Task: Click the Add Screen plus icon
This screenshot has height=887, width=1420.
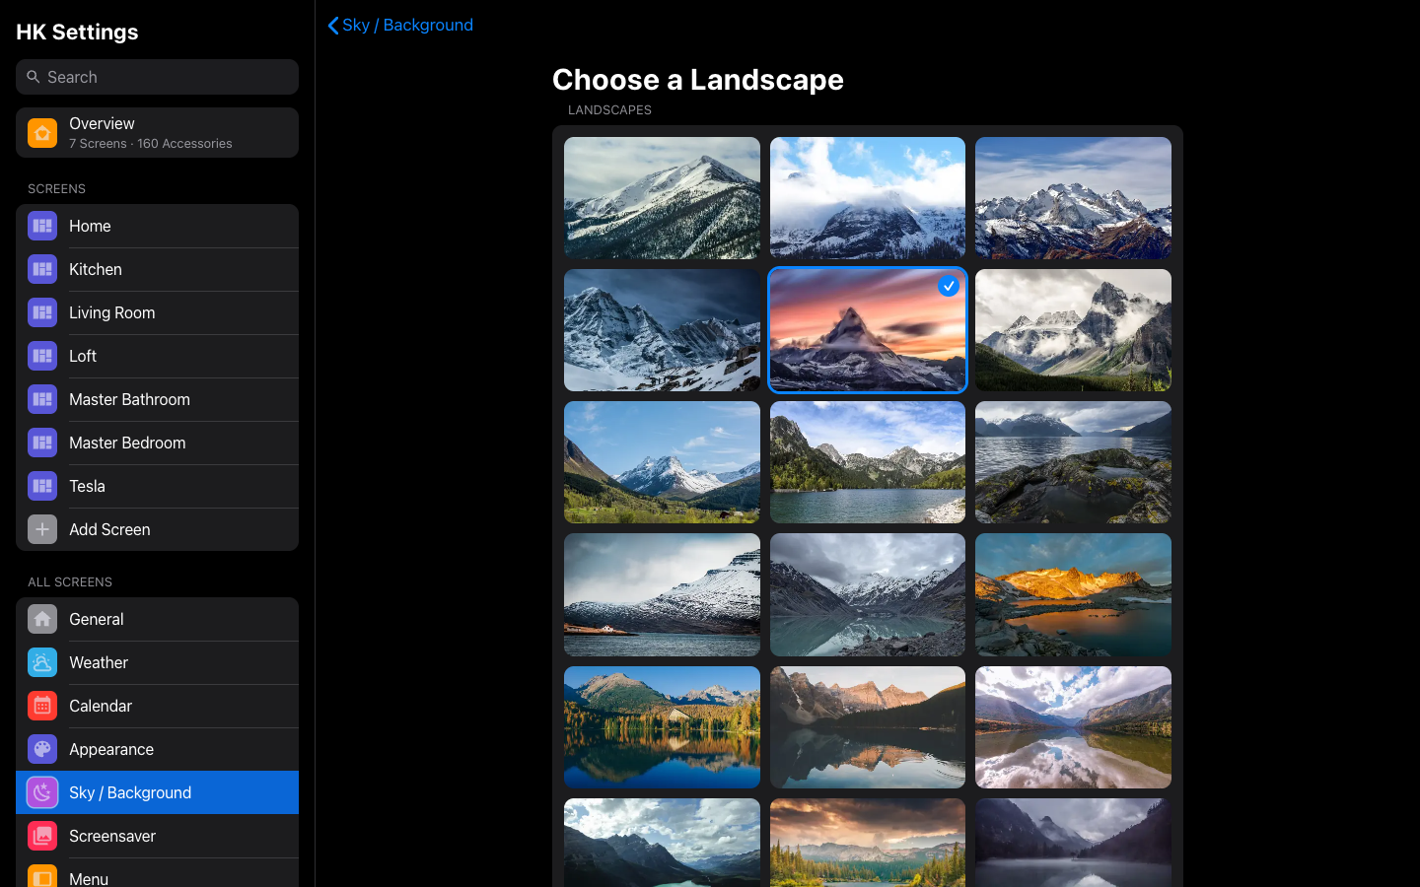Action: pyautogui.click(x=42, y=529)
